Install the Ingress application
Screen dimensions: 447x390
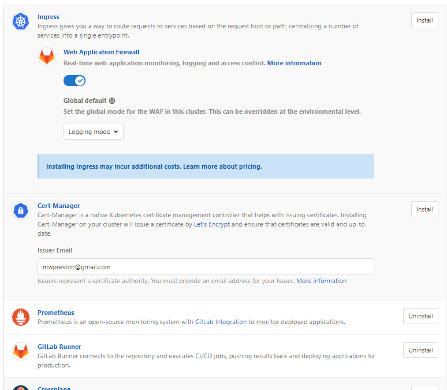coord(424,20)
